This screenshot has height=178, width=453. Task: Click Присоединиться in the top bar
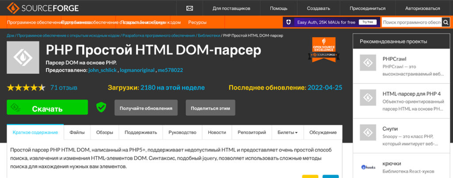coord(368,8)
